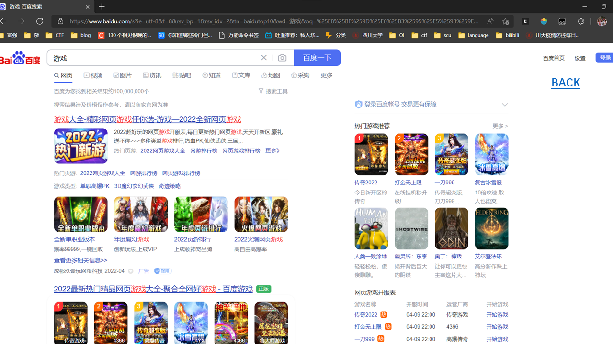This screenshot has height=344, width=613.
Task: Click the shield icon beside 登录百度帐号
Action: pos(358,104)
